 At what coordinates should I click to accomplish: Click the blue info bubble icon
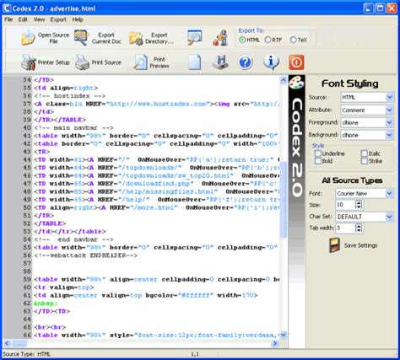pos(271,62)
